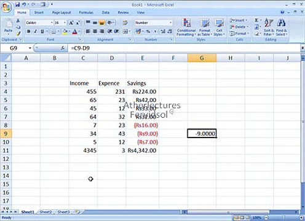Zoom in with plus button
The image size is (305, 221).
point(301,217)
